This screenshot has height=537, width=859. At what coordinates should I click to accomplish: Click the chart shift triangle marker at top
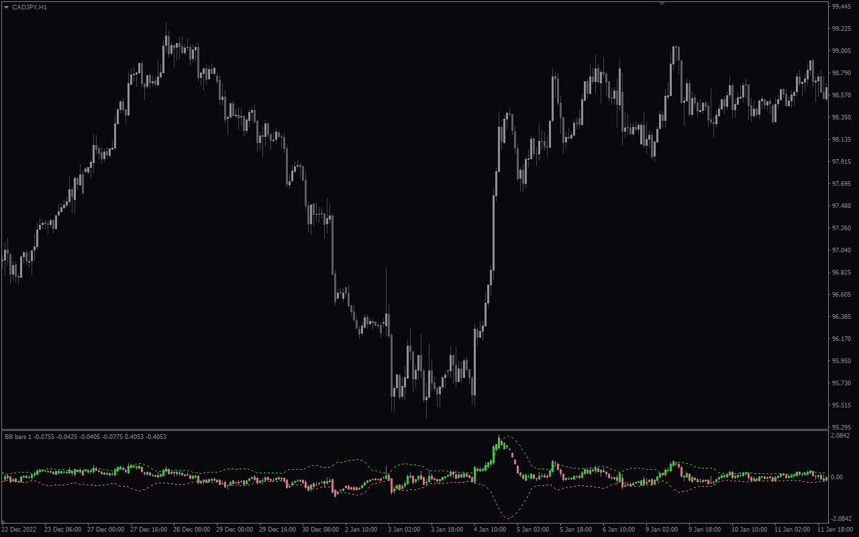click(662, 4)
